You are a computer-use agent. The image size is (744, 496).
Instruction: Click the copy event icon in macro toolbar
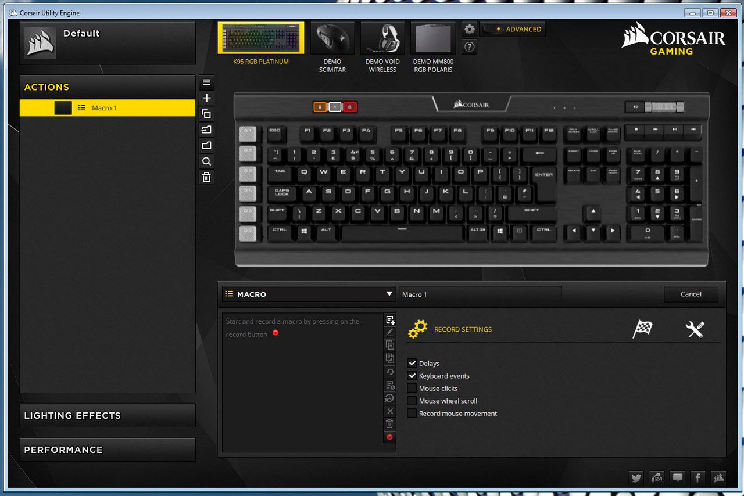(390, 345)
